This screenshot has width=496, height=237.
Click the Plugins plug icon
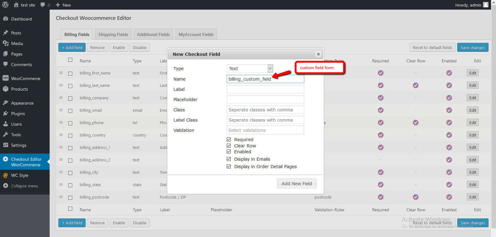click(x=6, y=114)
